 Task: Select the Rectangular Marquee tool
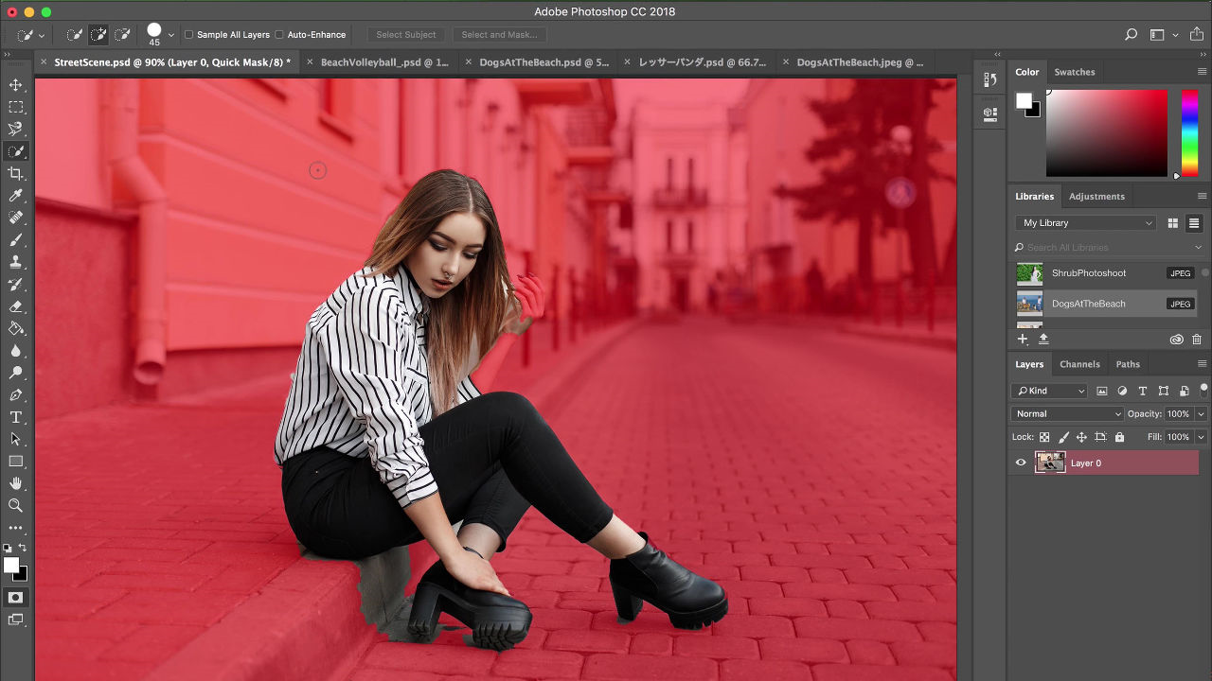coord(16,108)
